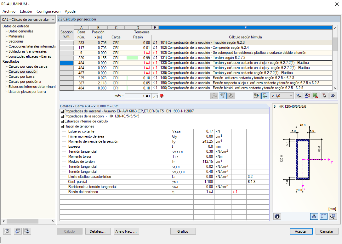Toggle colored ratio bars in table
342x244 pixels.
pos(265,96)
